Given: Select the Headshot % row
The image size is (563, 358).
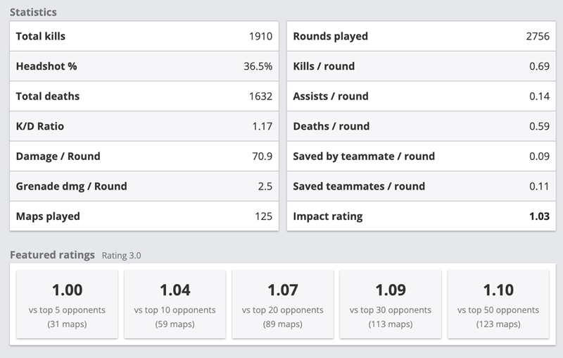Looking at the screenshot, I should (144, 66).
